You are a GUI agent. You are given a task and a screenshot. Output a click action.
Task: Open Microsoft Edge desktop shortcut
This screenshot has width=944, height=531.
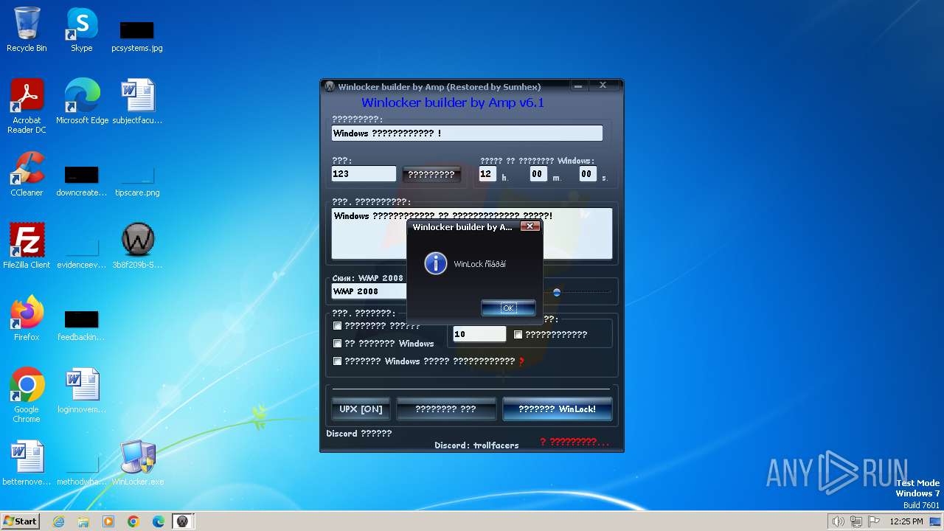[82, 102]
